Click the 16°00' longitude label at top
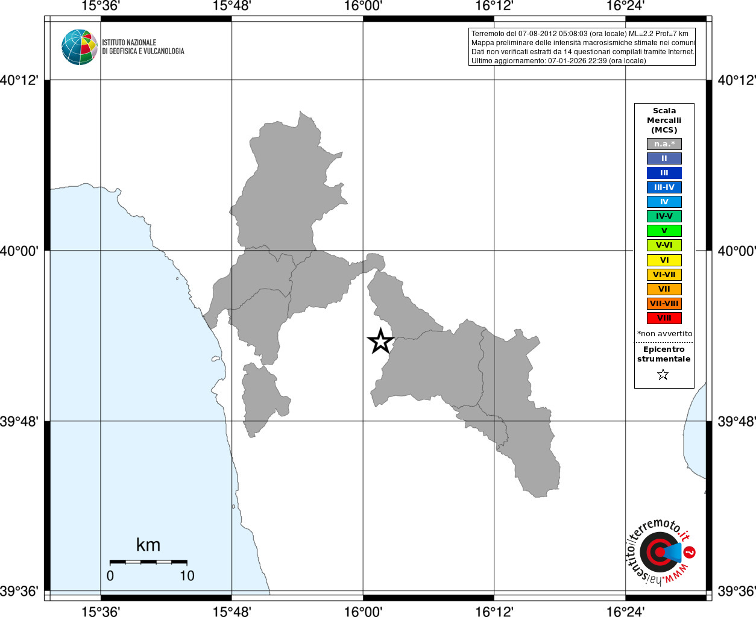The height and width of the screenshot is (617, 756). (363, 6)
